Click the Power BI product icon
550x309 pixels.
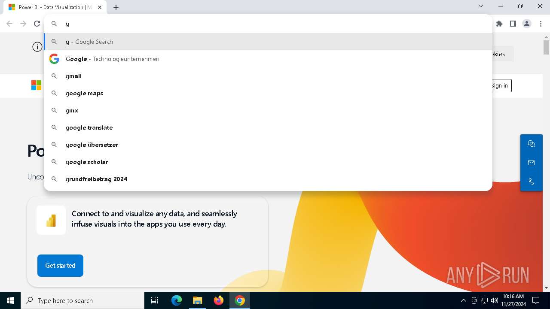click(51, 220)
